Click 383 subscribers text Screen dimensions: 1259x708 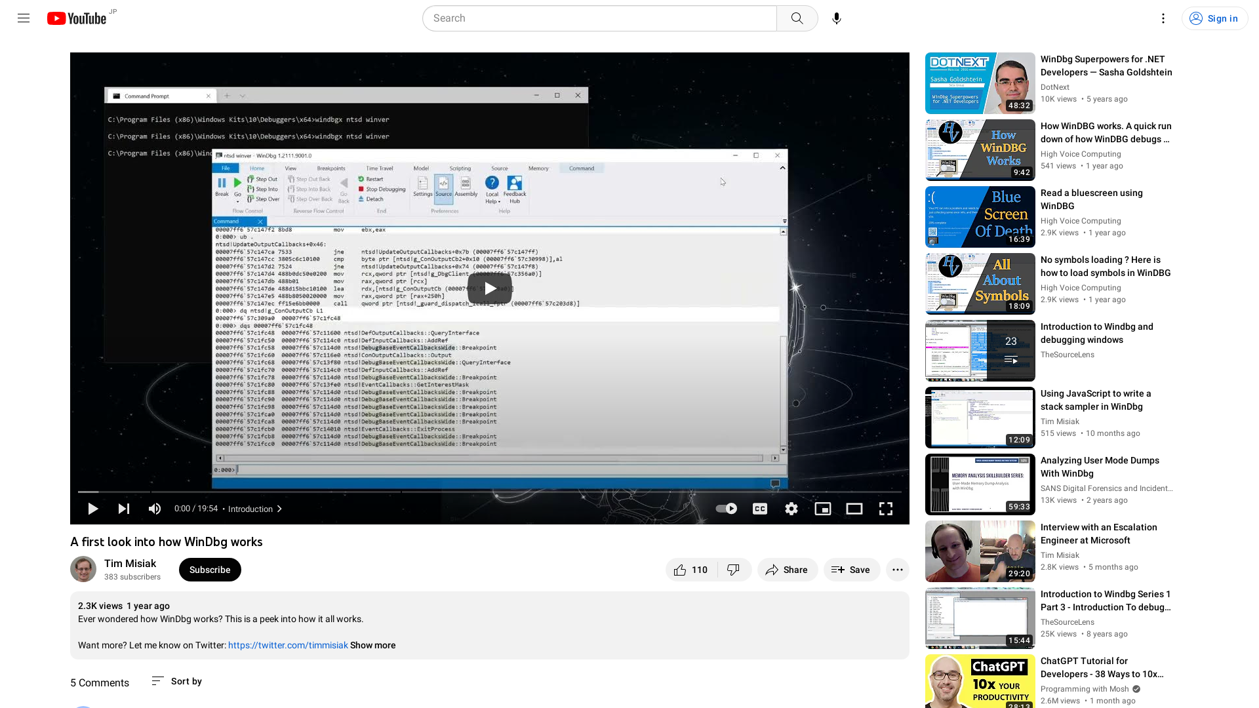tap(132, 577)
